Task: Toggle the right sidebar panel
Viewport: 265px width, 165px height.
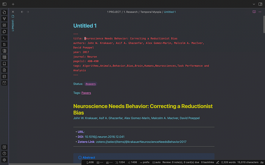Action: pos(260,4)
